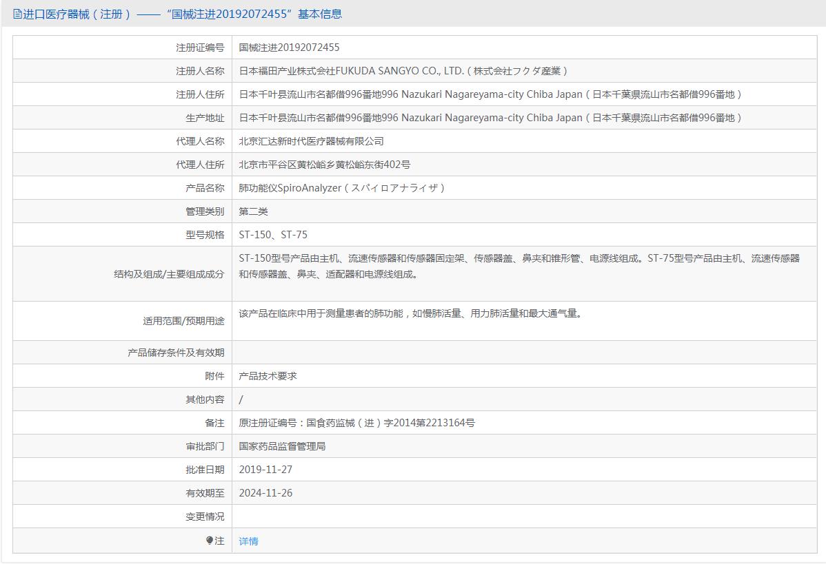
Task: Click agent name 北京汇达新时代医疗器械有限公司
Action: 312,141
